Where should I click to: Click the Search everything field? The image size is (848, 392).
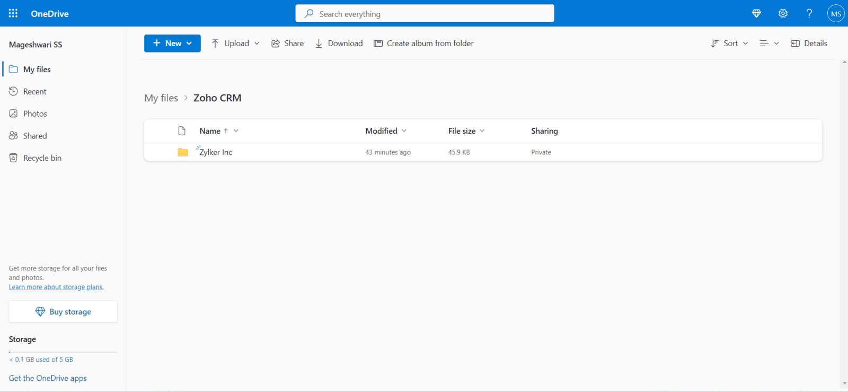[425, 14]
